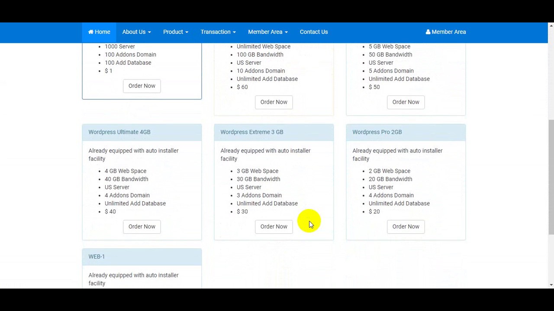
Task: Click the '$ 20' price text
Action: (x=374, y=212)
